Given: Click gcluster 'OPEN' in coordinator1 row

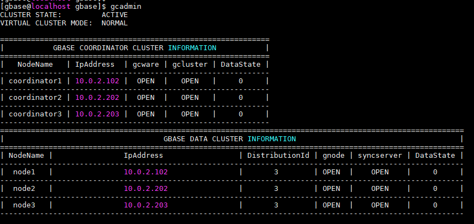Looking at the screenshot, I should (190, 81).
